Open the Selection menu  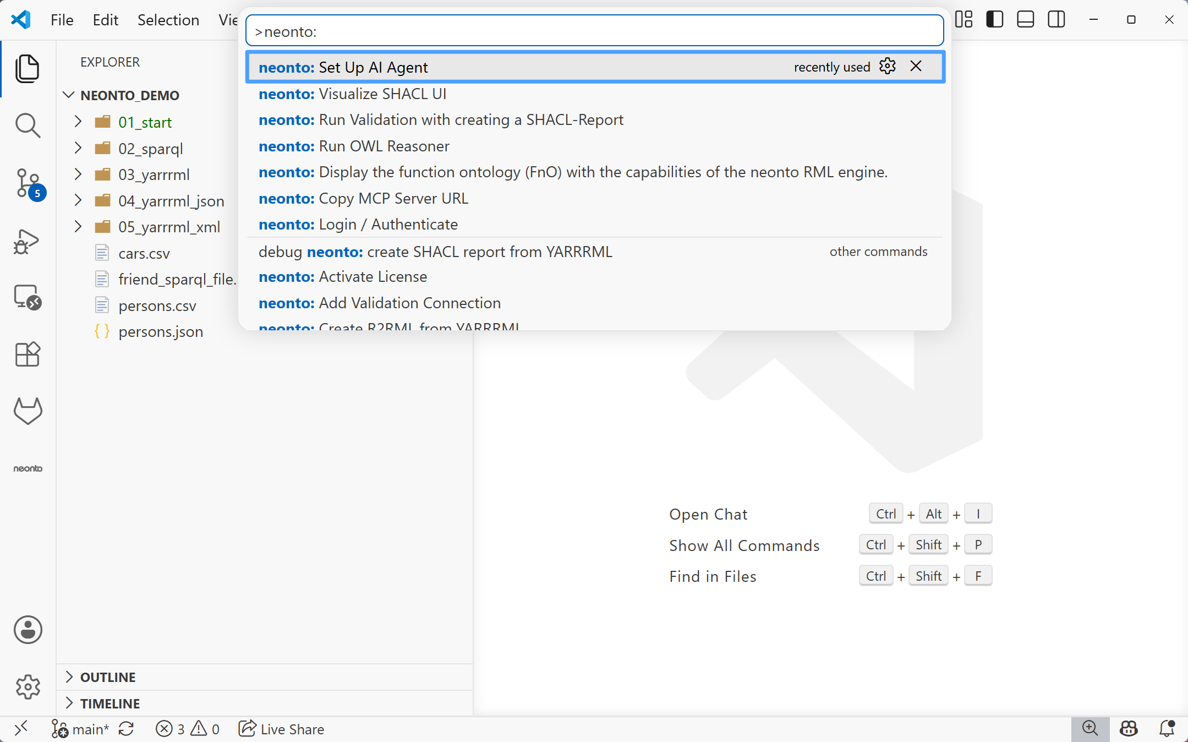tap(168, 20)
